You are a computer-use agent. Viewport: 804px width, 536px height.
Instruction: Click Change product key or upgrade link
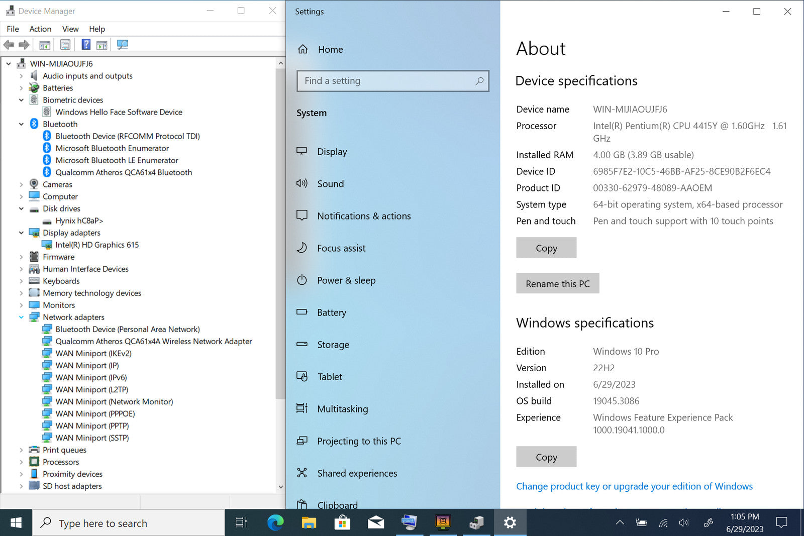[634, 486]
